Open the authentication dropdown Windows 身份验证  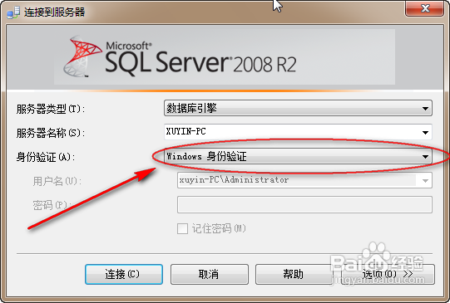point(298,156)
